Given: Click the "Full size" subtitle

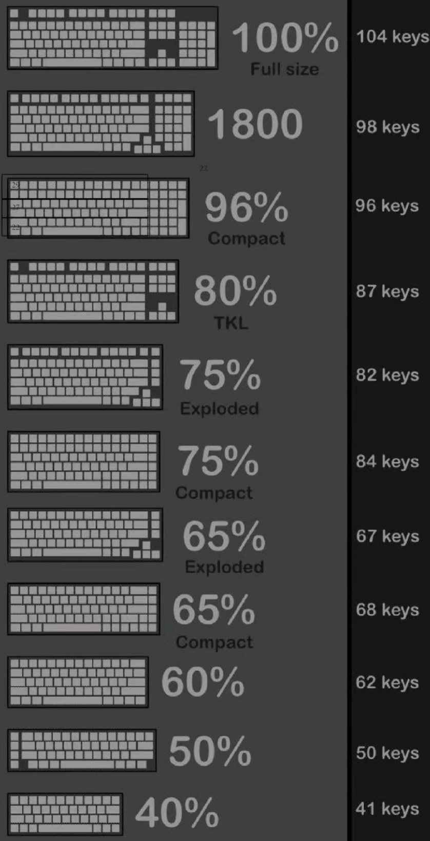Looking at the screenshot, I should point(285,69).
